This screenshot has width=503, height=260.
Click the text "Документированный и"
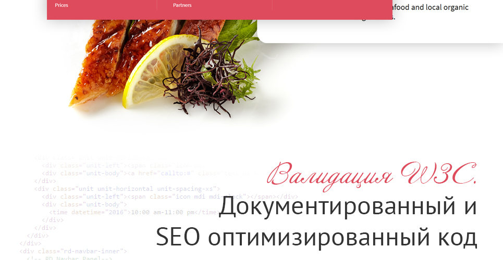click(348, 207)
